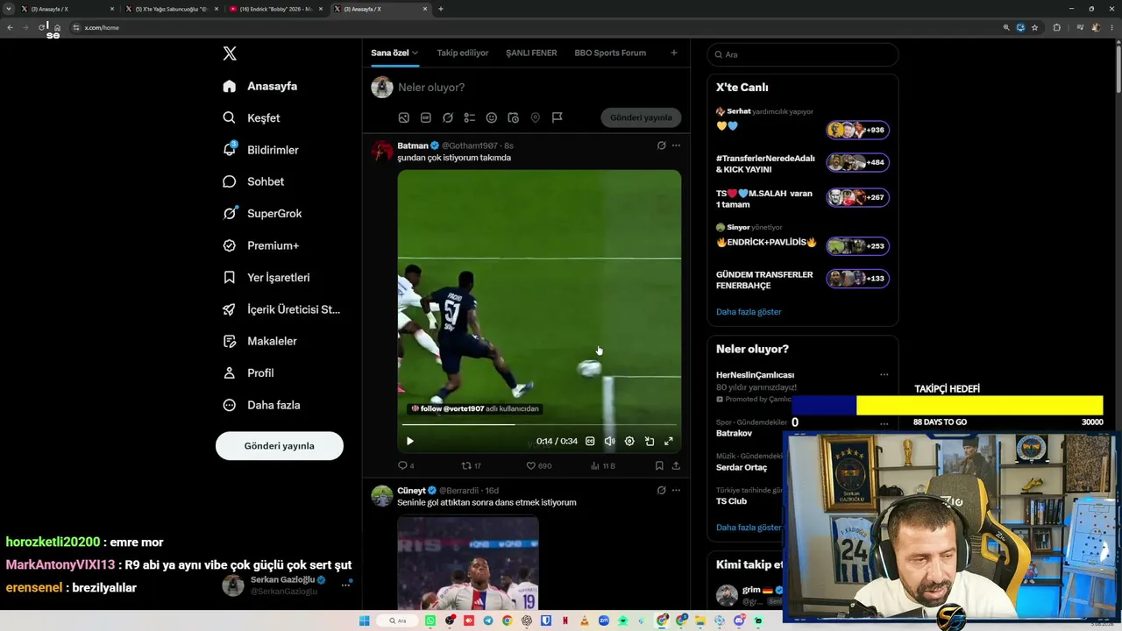The height and width of the screenshot is (631, 1122).
Task: Open Bildirimler in the sidebar
Action: click(261, 150)
